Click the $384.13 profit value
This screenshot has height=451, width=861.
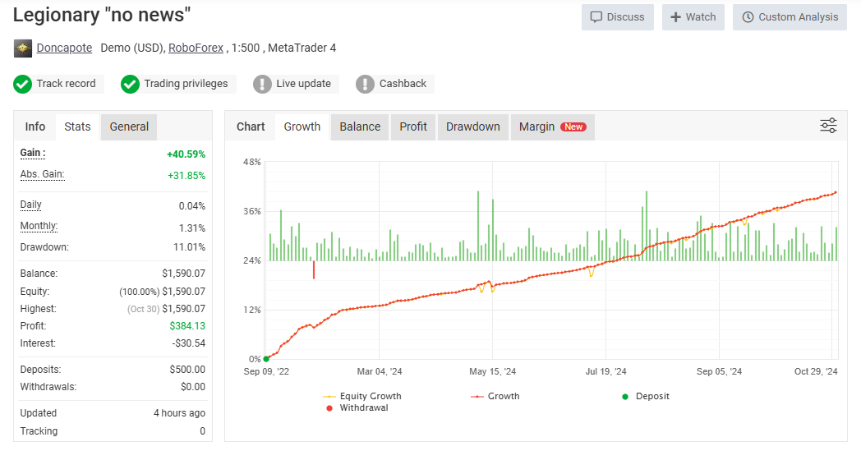tap(187, 326)
